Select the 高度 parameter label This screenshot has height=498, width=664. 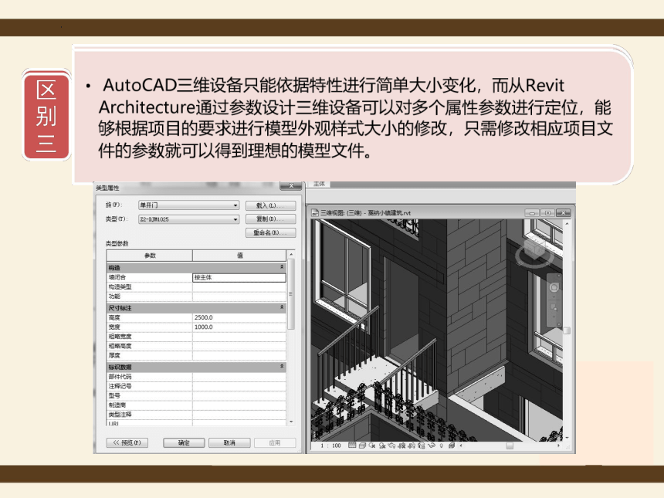coord(114,317)
